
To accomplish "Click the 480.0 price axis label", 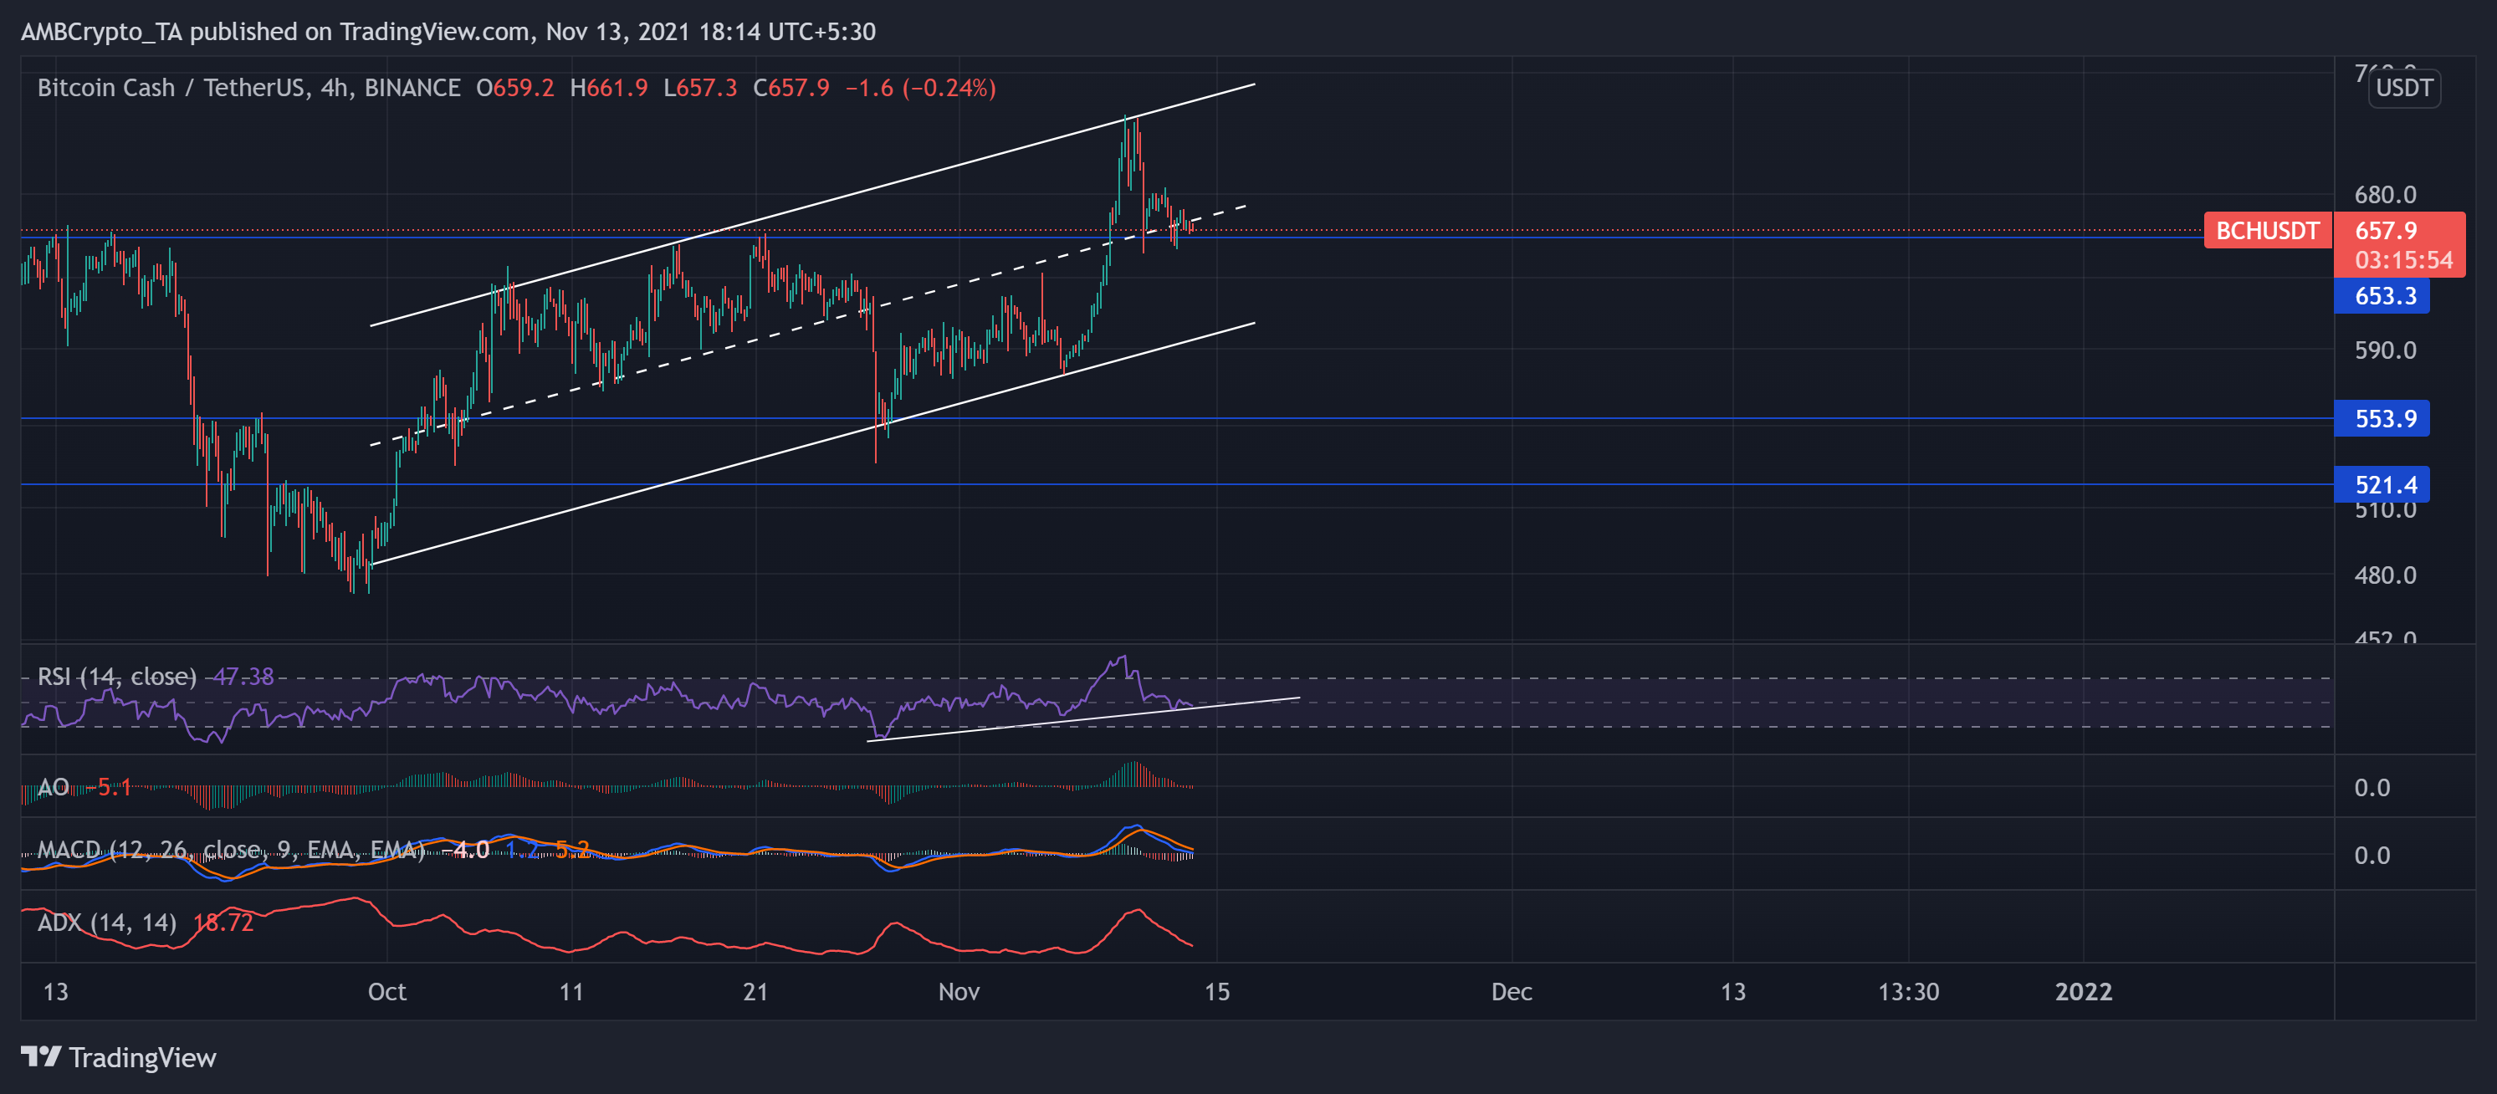I will point(2386,575).
